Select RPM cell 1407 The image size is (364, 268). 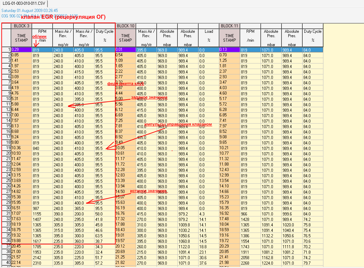[42, 219]
